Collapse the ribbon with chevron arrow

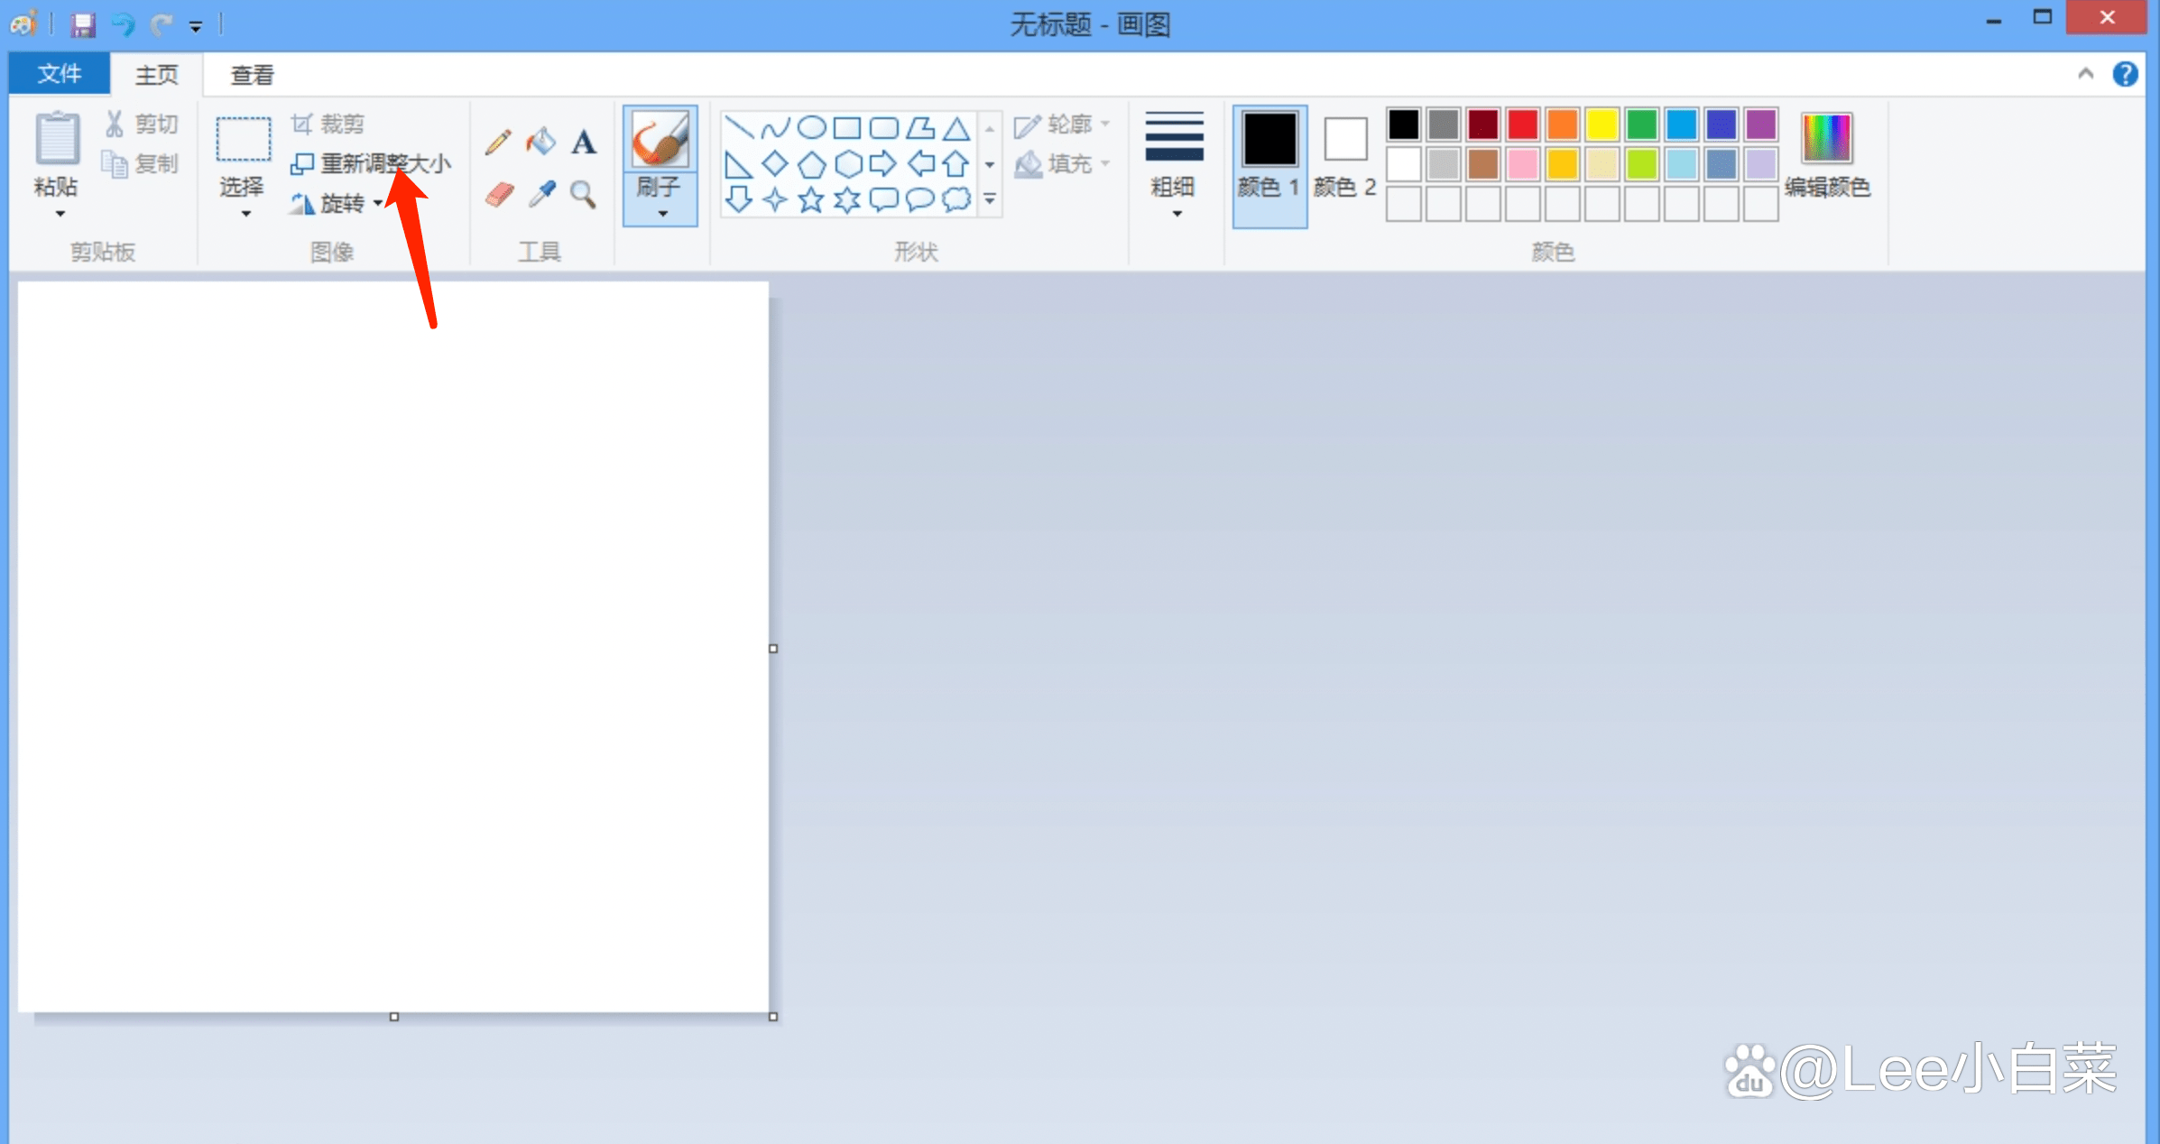pyautogui.click(x=2085, y=74)
